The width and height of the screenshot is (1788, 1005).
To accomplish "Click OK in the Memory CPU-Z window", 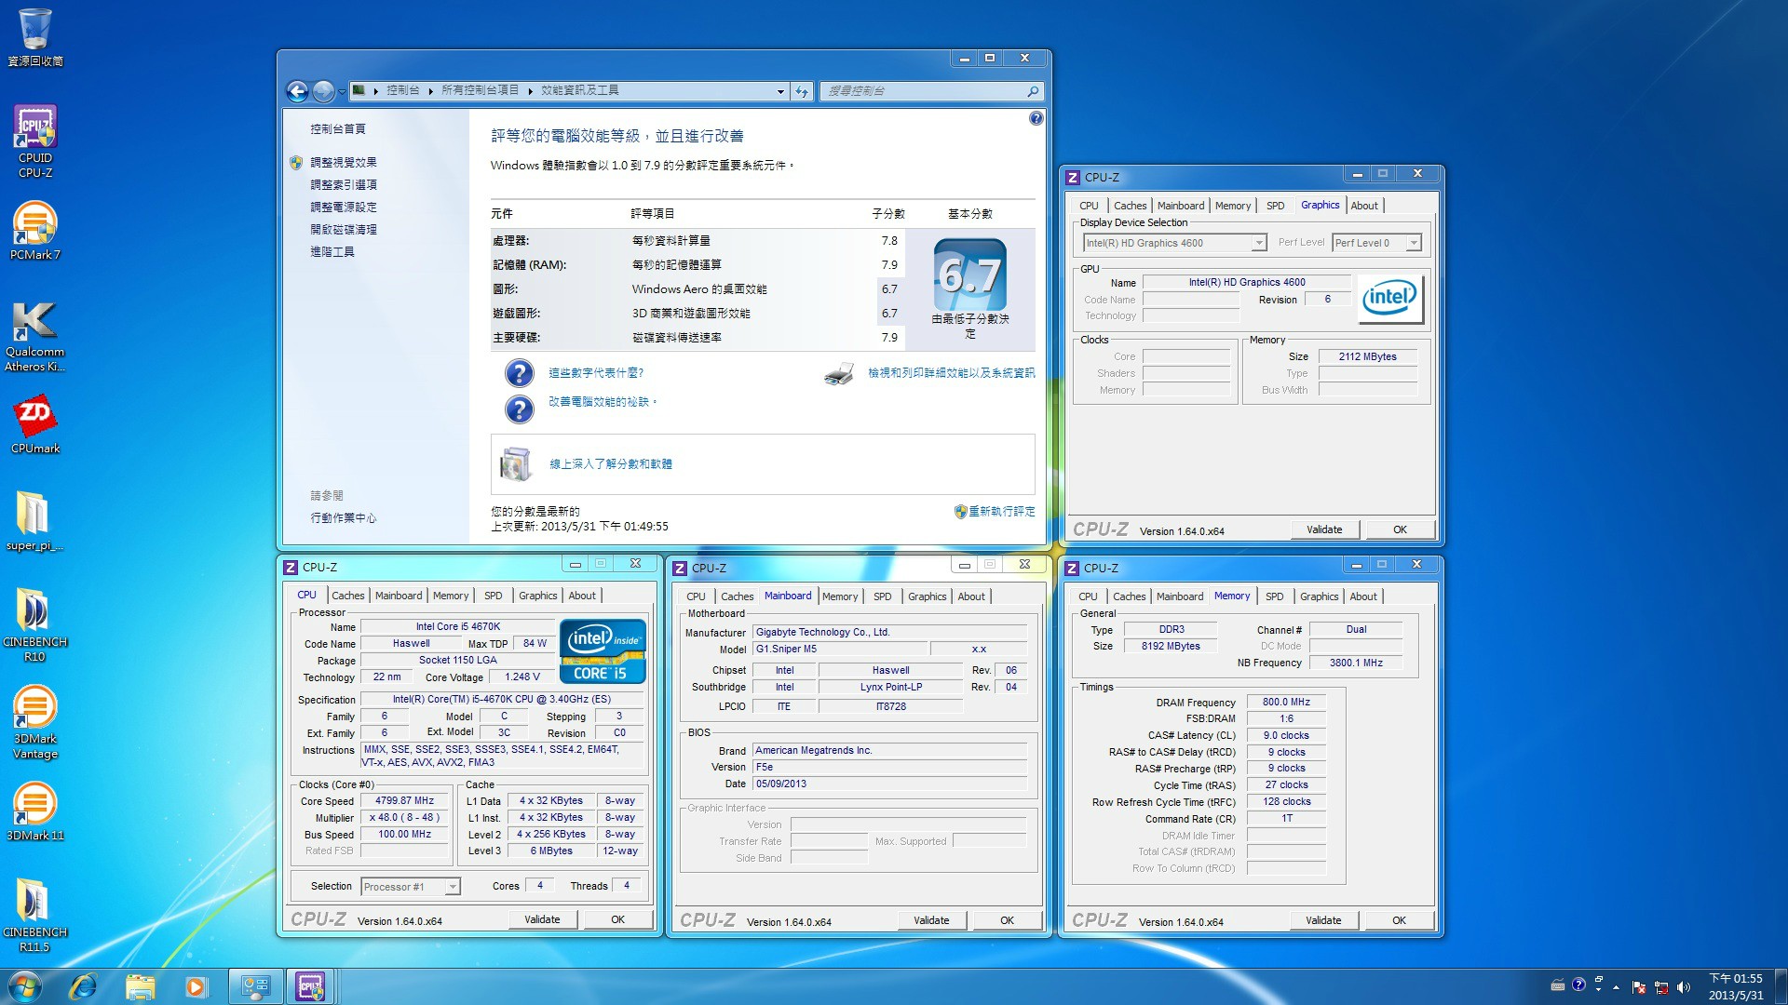I will [x=1399, y=920].
